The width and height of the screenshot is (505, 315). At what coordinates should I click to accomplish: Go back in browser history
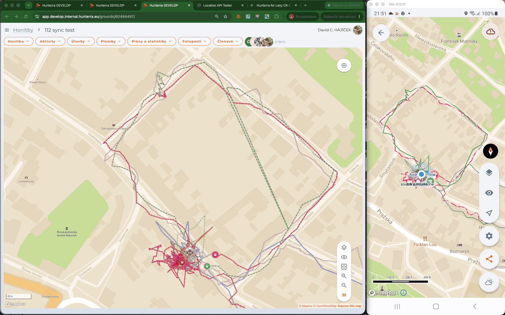[7, 17]
